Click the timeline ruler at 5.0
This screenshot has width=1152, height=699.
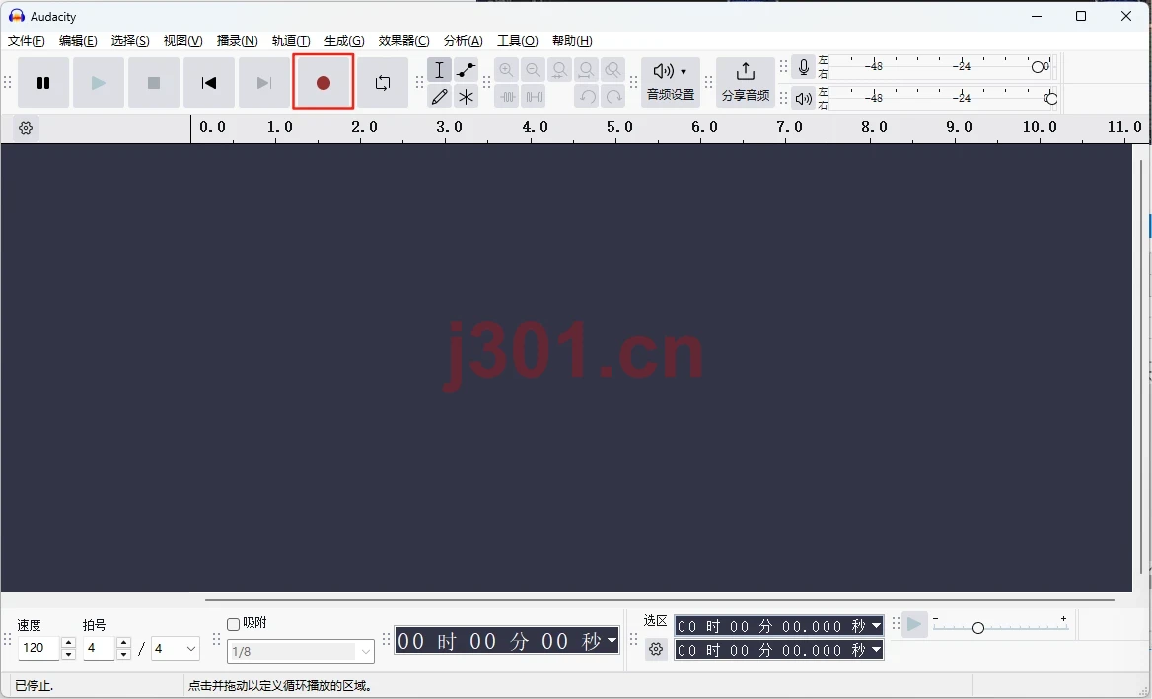[619, 128]
